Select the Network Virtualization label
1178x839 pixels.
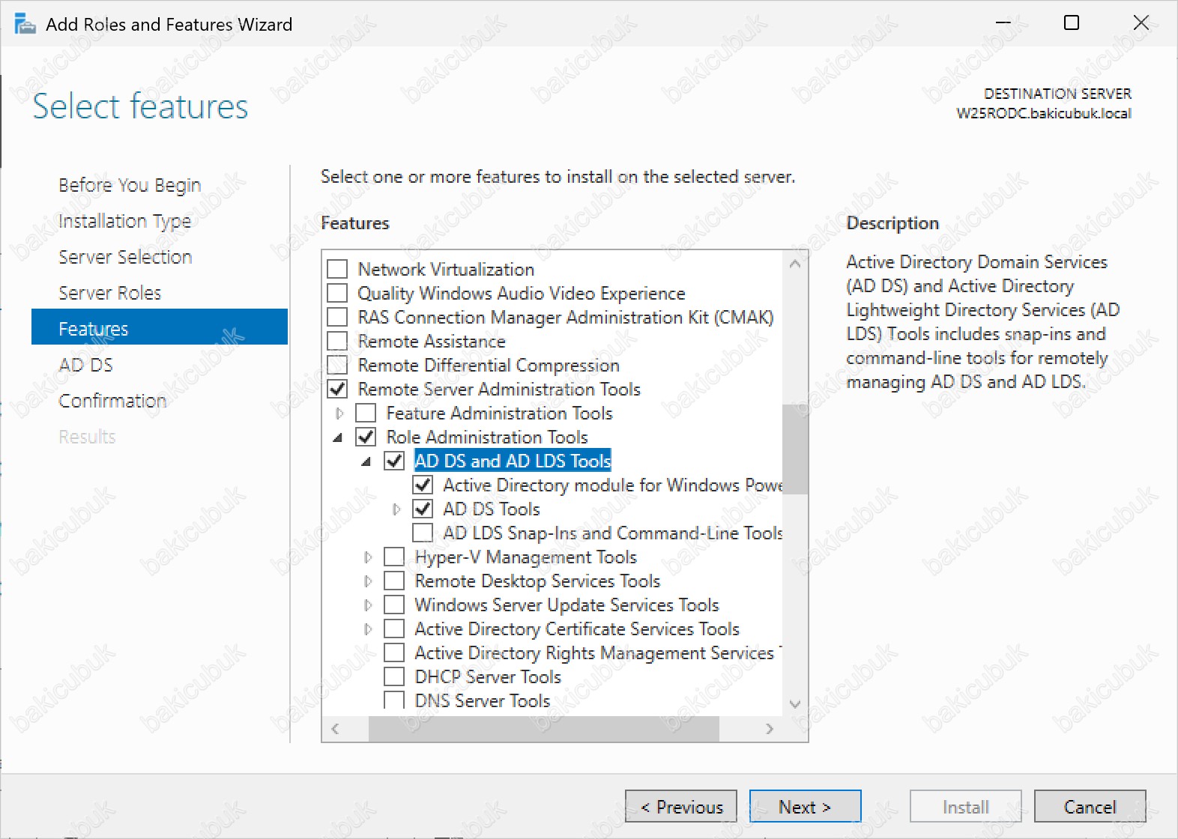point(446,269)
